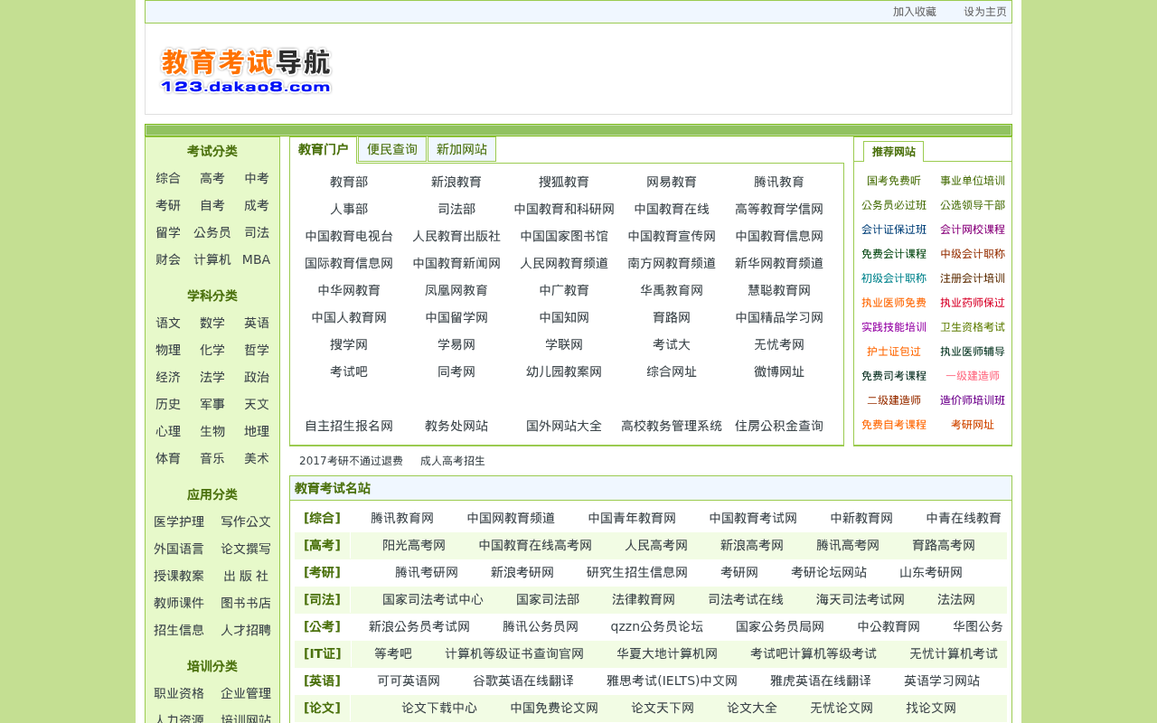Open 谷歌英语在线翻译 link
Image resolution: width=1157 pixels, height=723 pixels.
click(x=523, y=681)
